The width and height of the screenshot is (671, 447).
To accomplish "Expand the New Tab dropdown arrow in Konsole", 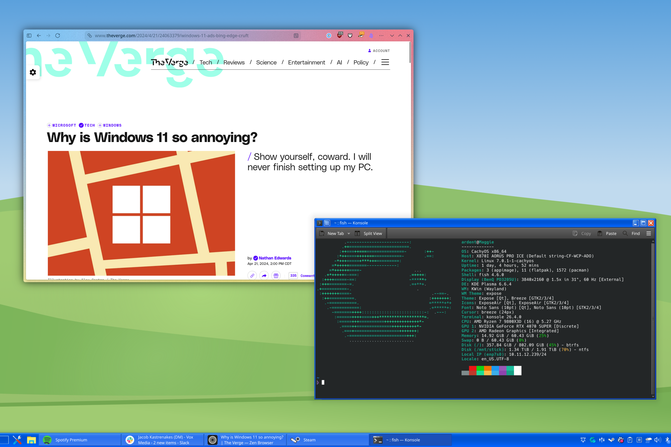I will (x=349, y=233).
